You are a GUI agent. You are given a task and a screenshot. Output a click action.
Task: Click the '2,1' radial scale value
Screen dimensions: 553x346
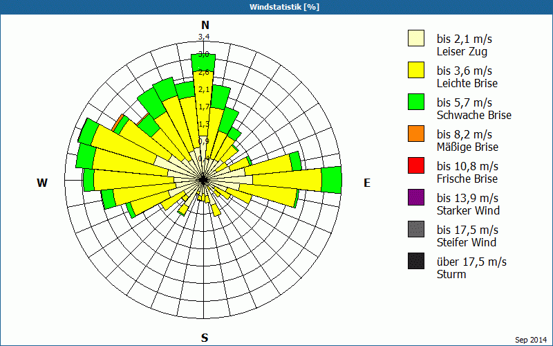pyautogui.click(x=204, y=89)
